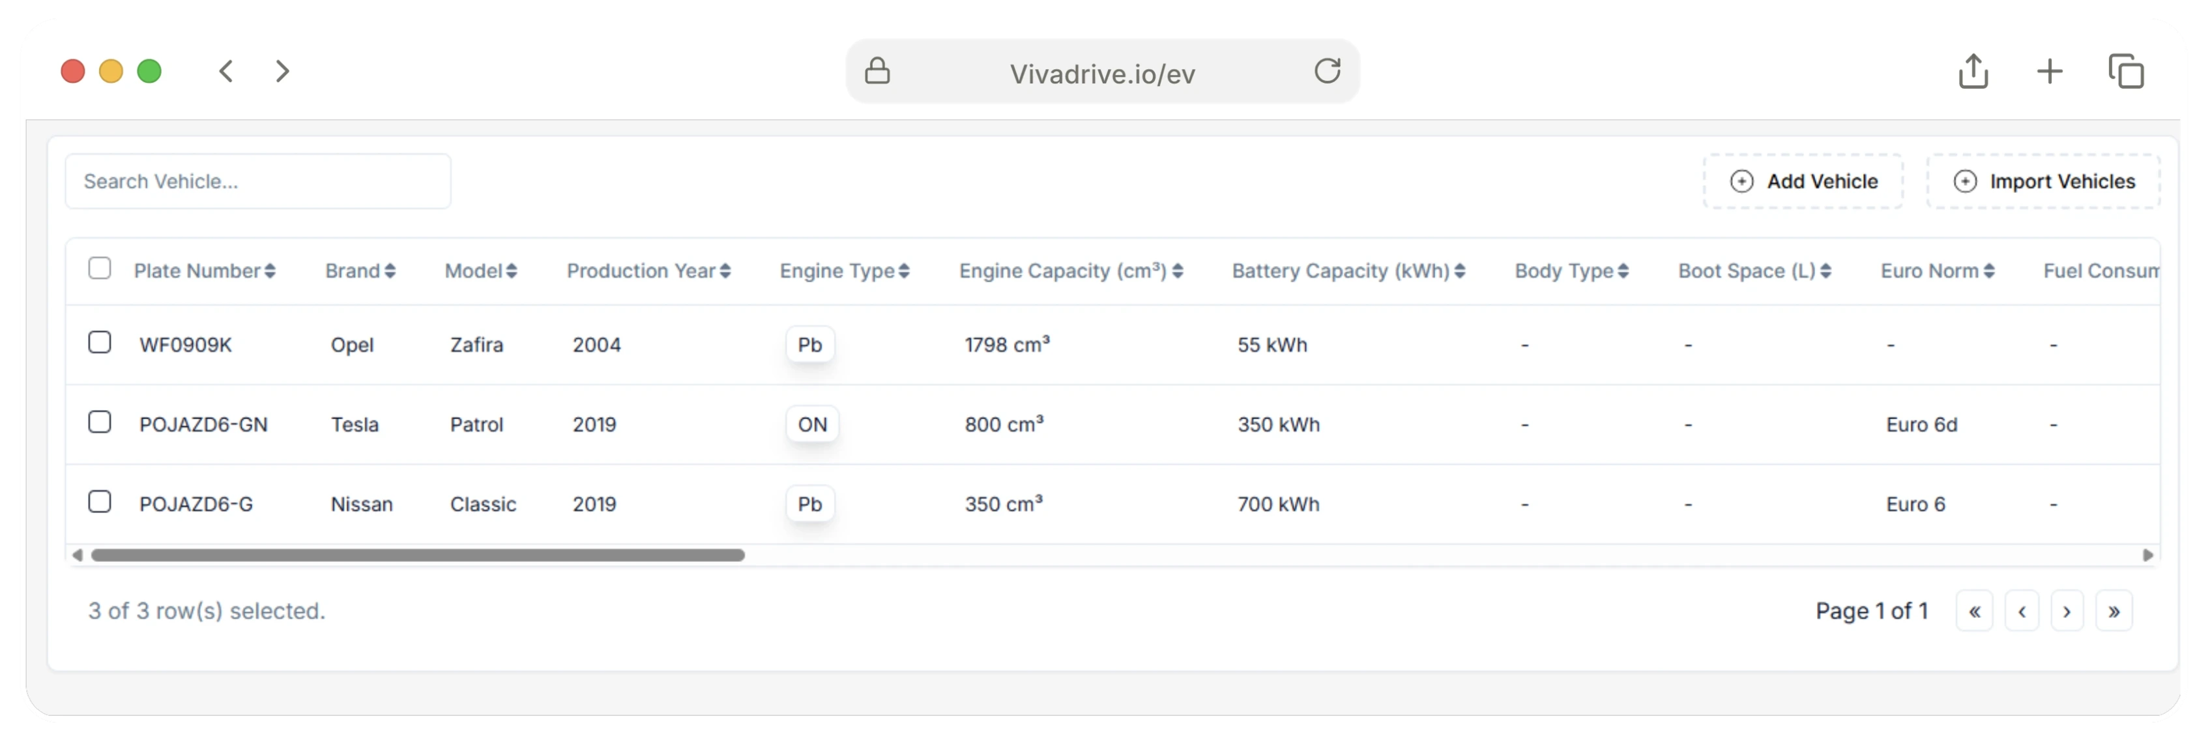Reload the Vivadrive.io/ev page
The width and height of the screenshot is (2210, 736).
pyautogui.click(x=1327, y=70)
